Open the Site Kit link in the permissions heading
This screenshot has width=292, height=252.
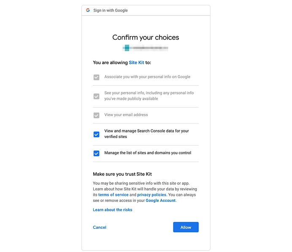136,62
